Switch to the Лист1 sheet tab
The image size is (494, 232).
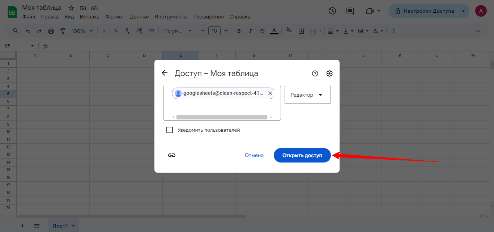[x=61, y=225]
